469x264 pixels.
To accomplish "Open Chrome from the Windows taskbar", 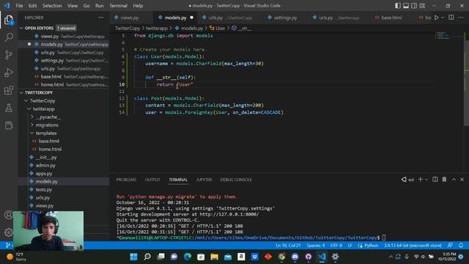I will pyautogui.click(x=281, y=257).
